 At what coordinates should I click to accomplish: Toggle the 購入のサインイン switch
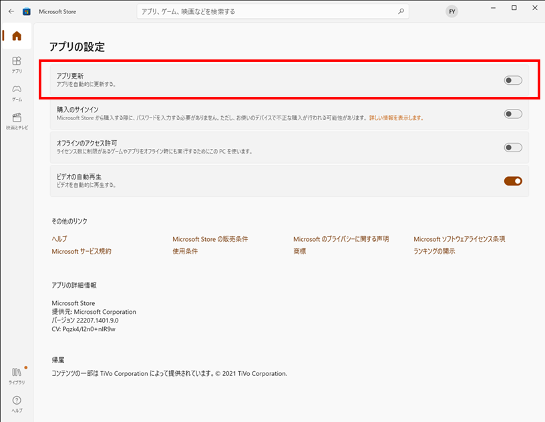(513, 114)
